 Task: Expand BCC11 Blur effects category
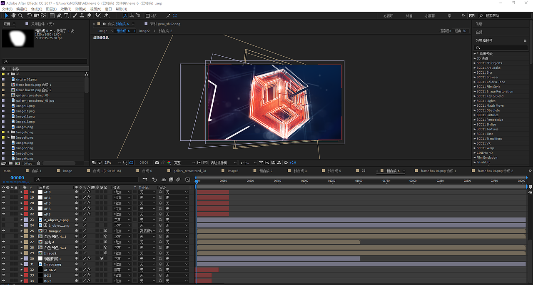475,72
